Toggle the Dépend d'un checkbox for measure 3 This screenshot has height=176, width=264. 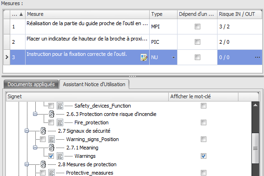coord(198,57)
